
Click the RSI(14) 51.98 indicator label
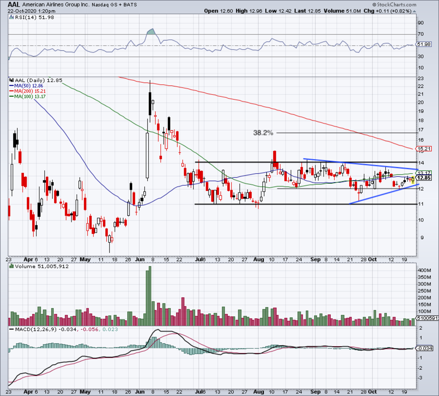click(35, 17)
